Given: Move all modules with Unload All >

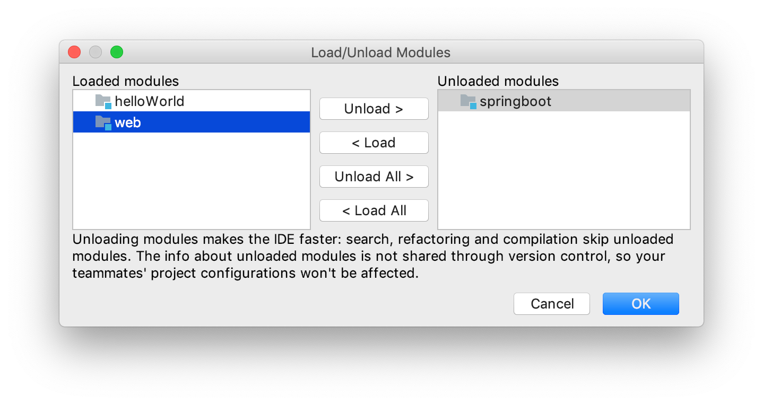Looking at the screenshot, I should click(x=374, y=177).
